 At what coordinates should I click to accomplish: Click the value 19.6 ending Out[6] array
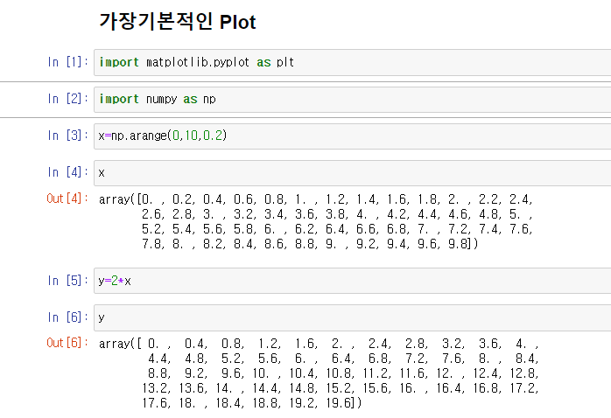[x=338, y=403]
